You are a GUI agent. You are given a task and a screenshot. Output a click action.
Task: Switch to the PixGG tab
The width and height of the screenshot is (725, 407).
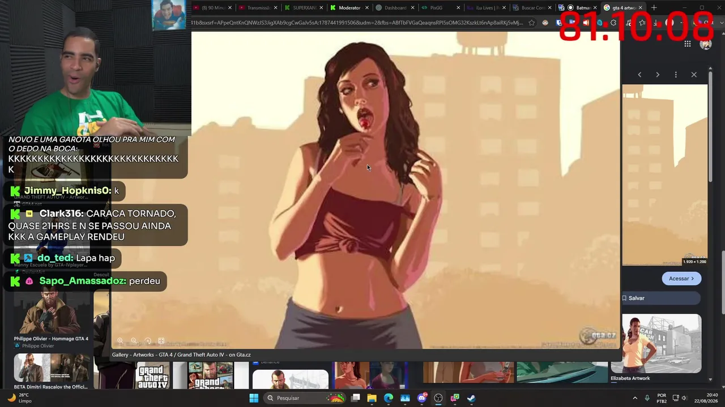(440, 8)
